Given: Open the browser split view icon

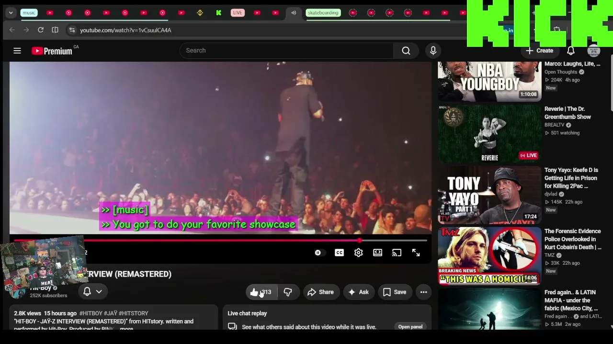Looking at the screenshot, I should (55, 30).
